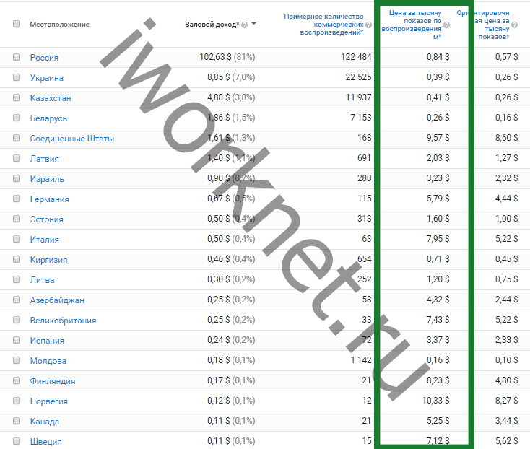Viewport: 530px width, 449px height.
Task: Open the Украина location link
Action: point(47,77)
